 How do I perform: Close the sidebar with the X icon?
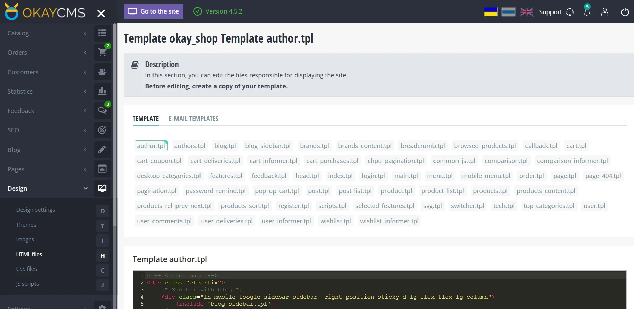[101, 14]
